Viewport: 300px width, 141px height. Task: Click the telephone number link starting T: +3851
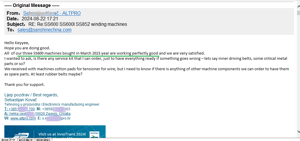click(x=19, y=109)
